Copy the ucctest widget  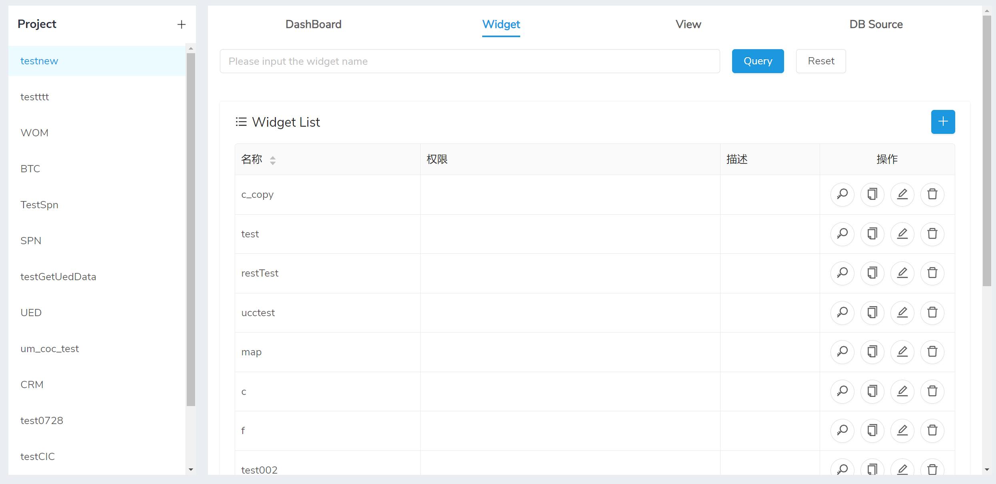coord(872,313)
